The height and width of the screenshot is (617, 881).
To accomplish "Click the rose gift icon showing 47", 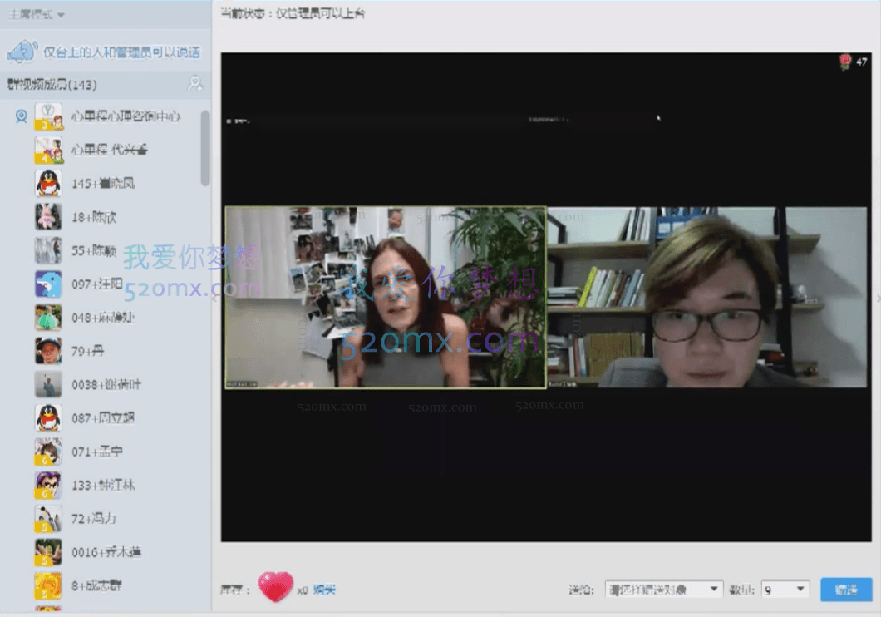I will pos(844,60).
